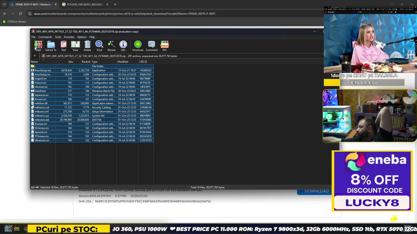
Task: Click the drive icon in WinRAR status bar
Action: pos(33,188)
